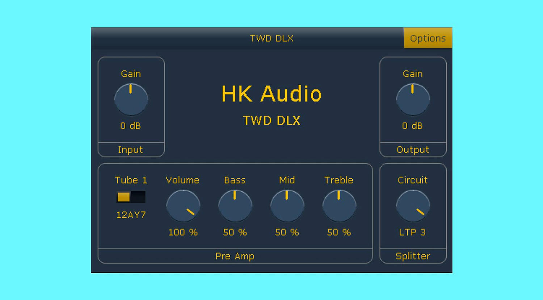
Task: Click the Bass 50 % value
Action: (x=235, y=232)
